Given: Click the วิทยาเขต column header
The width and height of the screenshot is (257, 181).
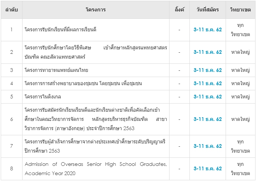Looking at the screenshot, I should click(240, 10).
